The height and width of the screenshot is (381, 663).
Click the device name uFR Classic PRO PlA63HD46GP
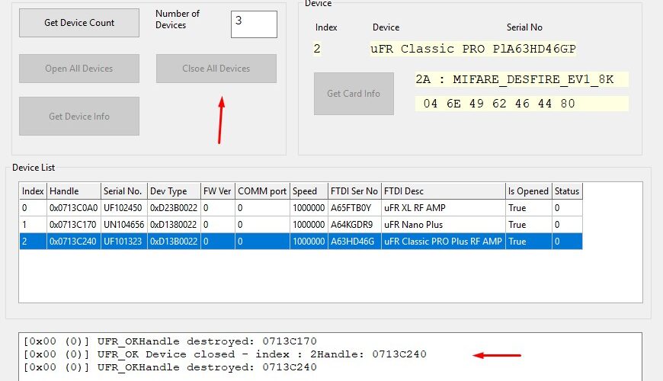[x=473, y=49]
